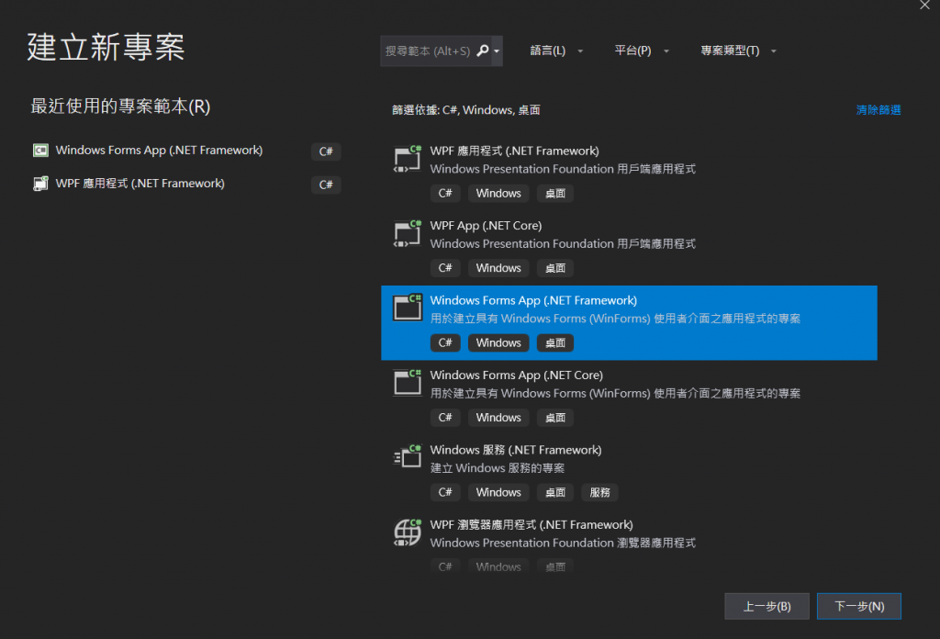The image size is (940, 639).
Task: Click the recent Windows Forms App icon
Action: tap(40, 151)
